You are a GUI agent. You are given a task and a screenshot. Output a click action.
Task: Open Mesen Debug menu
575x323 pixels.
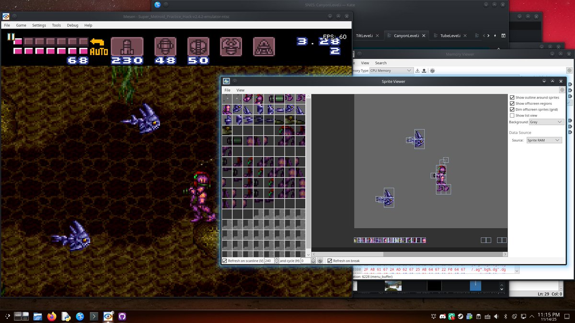[73, 25]
